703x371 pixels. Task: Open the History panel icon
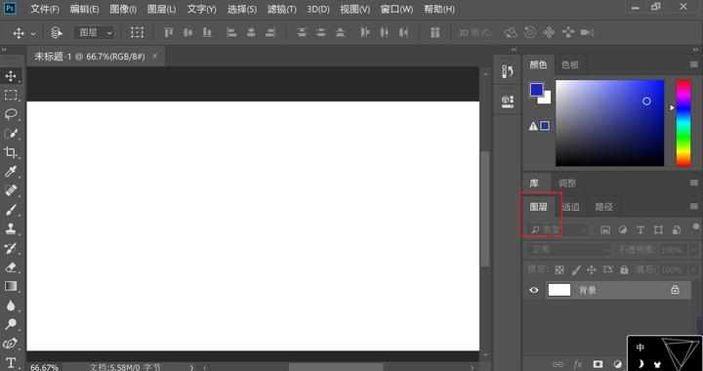coord(508,71)
